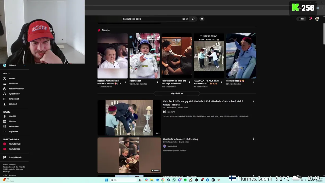This screenshot has height=183, width=325.
Task: Open MrBeast subscription in sidebar
Action: (13, 65)
